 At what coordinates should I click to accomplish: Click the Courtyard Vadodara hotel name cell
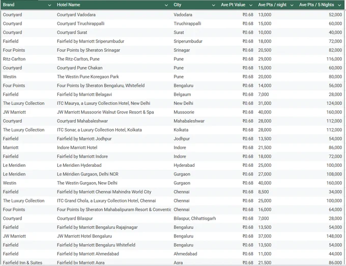[x=76, y=15]
